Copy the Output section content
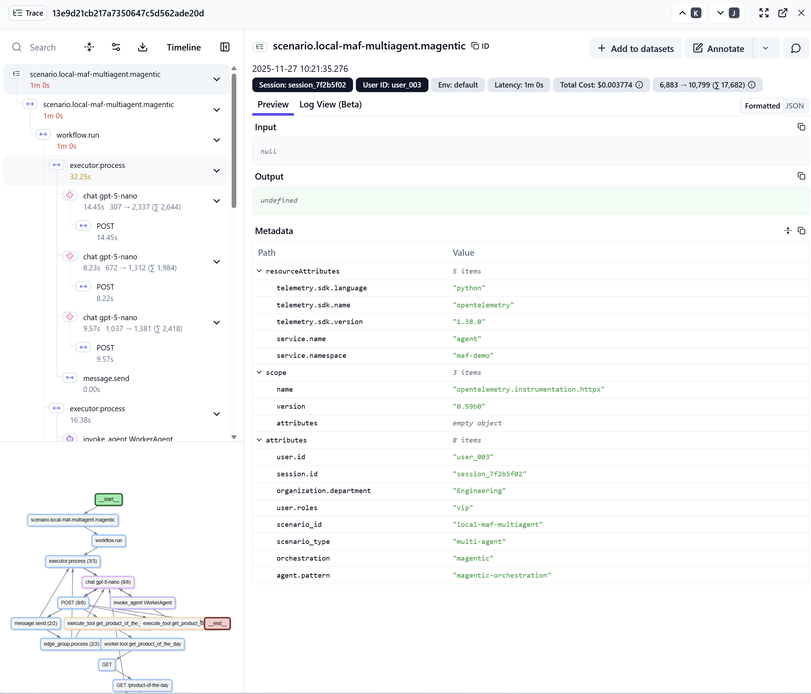Image resolution: width=811 pixels, height=694 pixels. coord(801,176)
